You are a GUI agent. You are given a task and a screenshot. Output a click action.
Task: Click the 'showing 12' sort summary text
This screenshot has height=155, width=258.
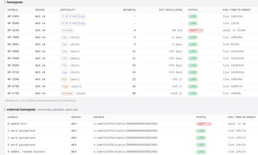point(40,101)
